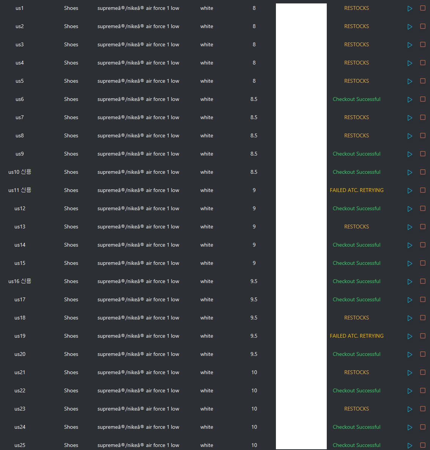The height and width of the screenshot is (450, 430).
Task: Select the white color value for us5
Action: (206, 81)
